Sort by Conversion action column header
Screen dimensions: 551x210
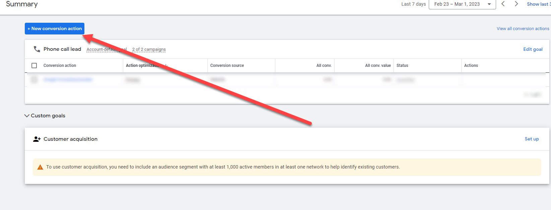60,66
